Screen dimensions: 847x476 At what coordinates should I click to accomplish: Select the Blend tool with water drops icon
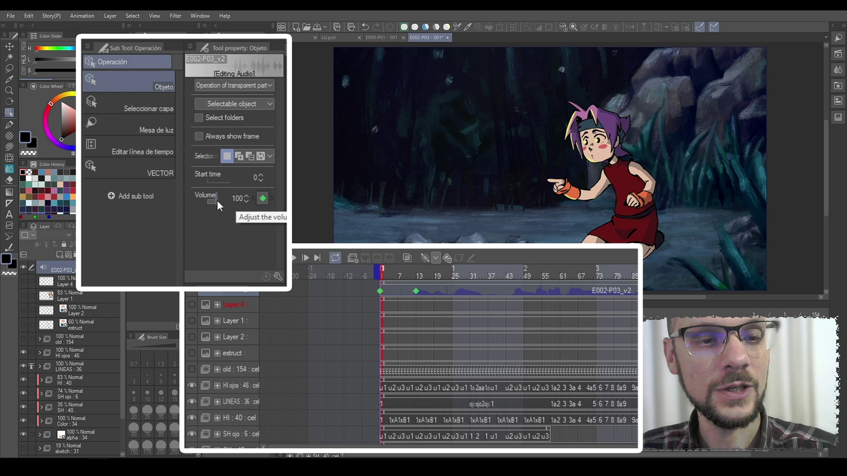point(9,169)
